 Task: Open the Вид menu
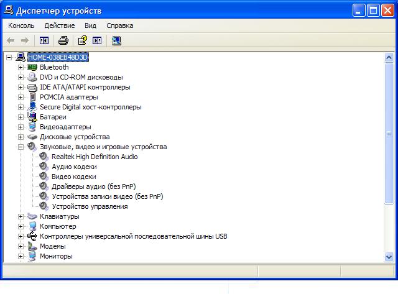pyautogui.click(x=90, y=25)
